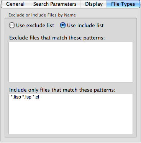This screenshot has height=143, width=141.
Task: Click the *.lsp pattern in include list
Action: point(27,97)
